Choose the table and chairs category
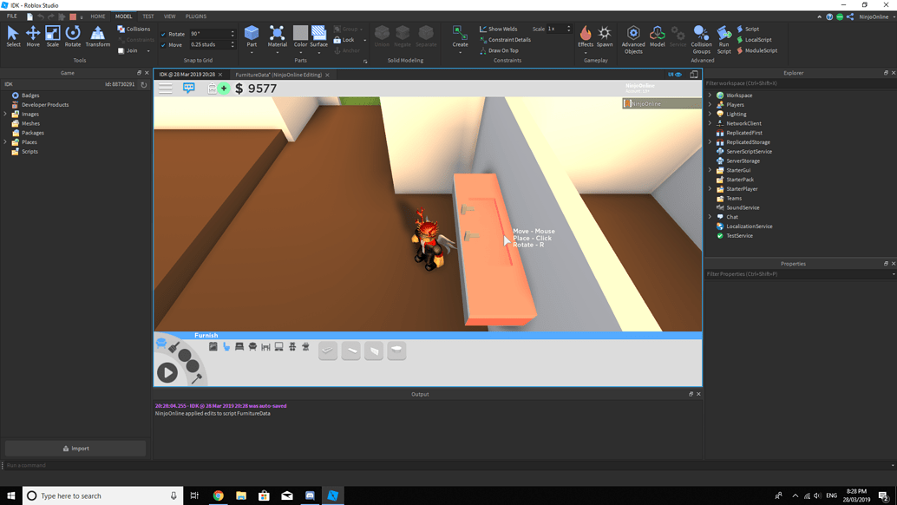The image size is (897, 505). [x=265, y=346]
